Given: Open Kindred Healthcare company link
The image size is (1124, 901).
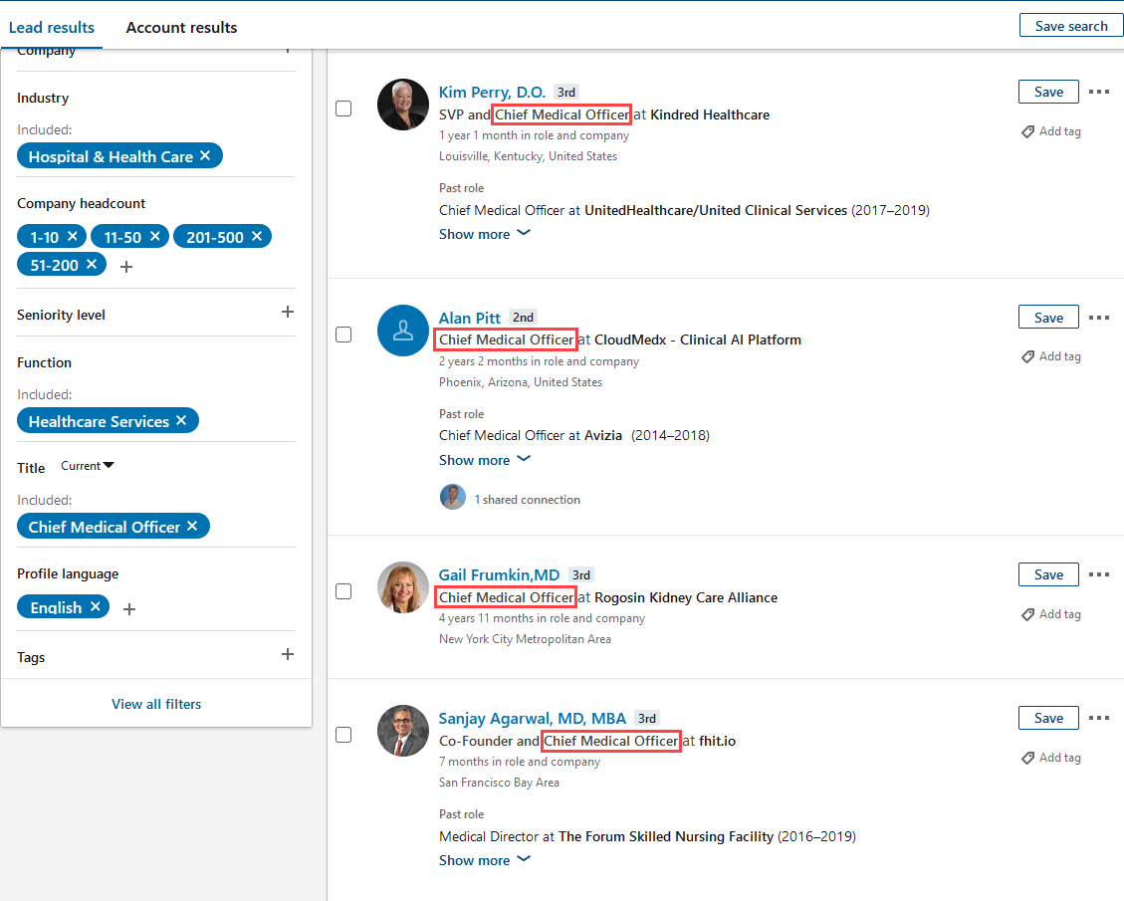Looking at the screenshot, I should coord(710,114).
